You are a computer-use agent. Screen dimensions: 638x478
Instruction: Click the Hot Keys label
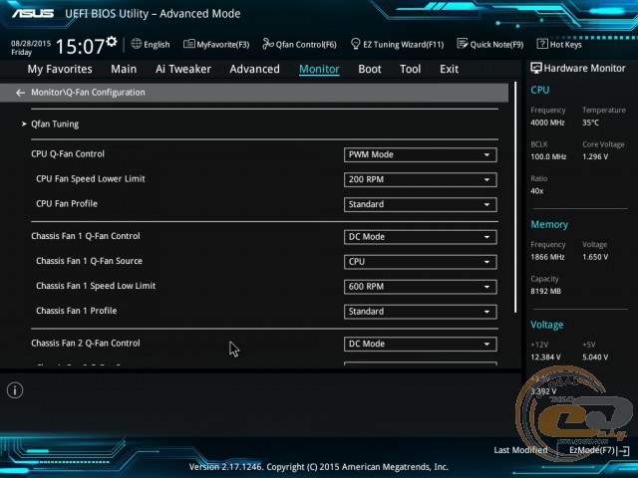[x=565, y=44]
